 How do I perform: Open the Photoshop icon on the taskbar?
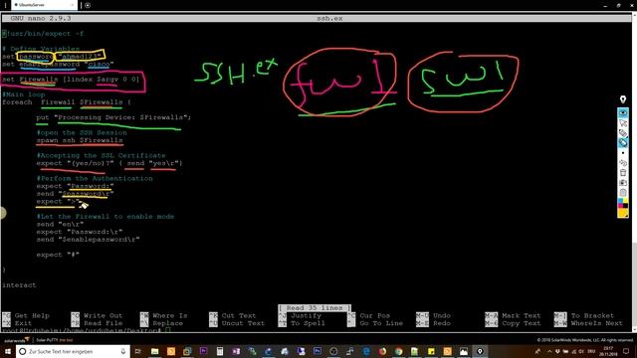(x=318, y=351)
